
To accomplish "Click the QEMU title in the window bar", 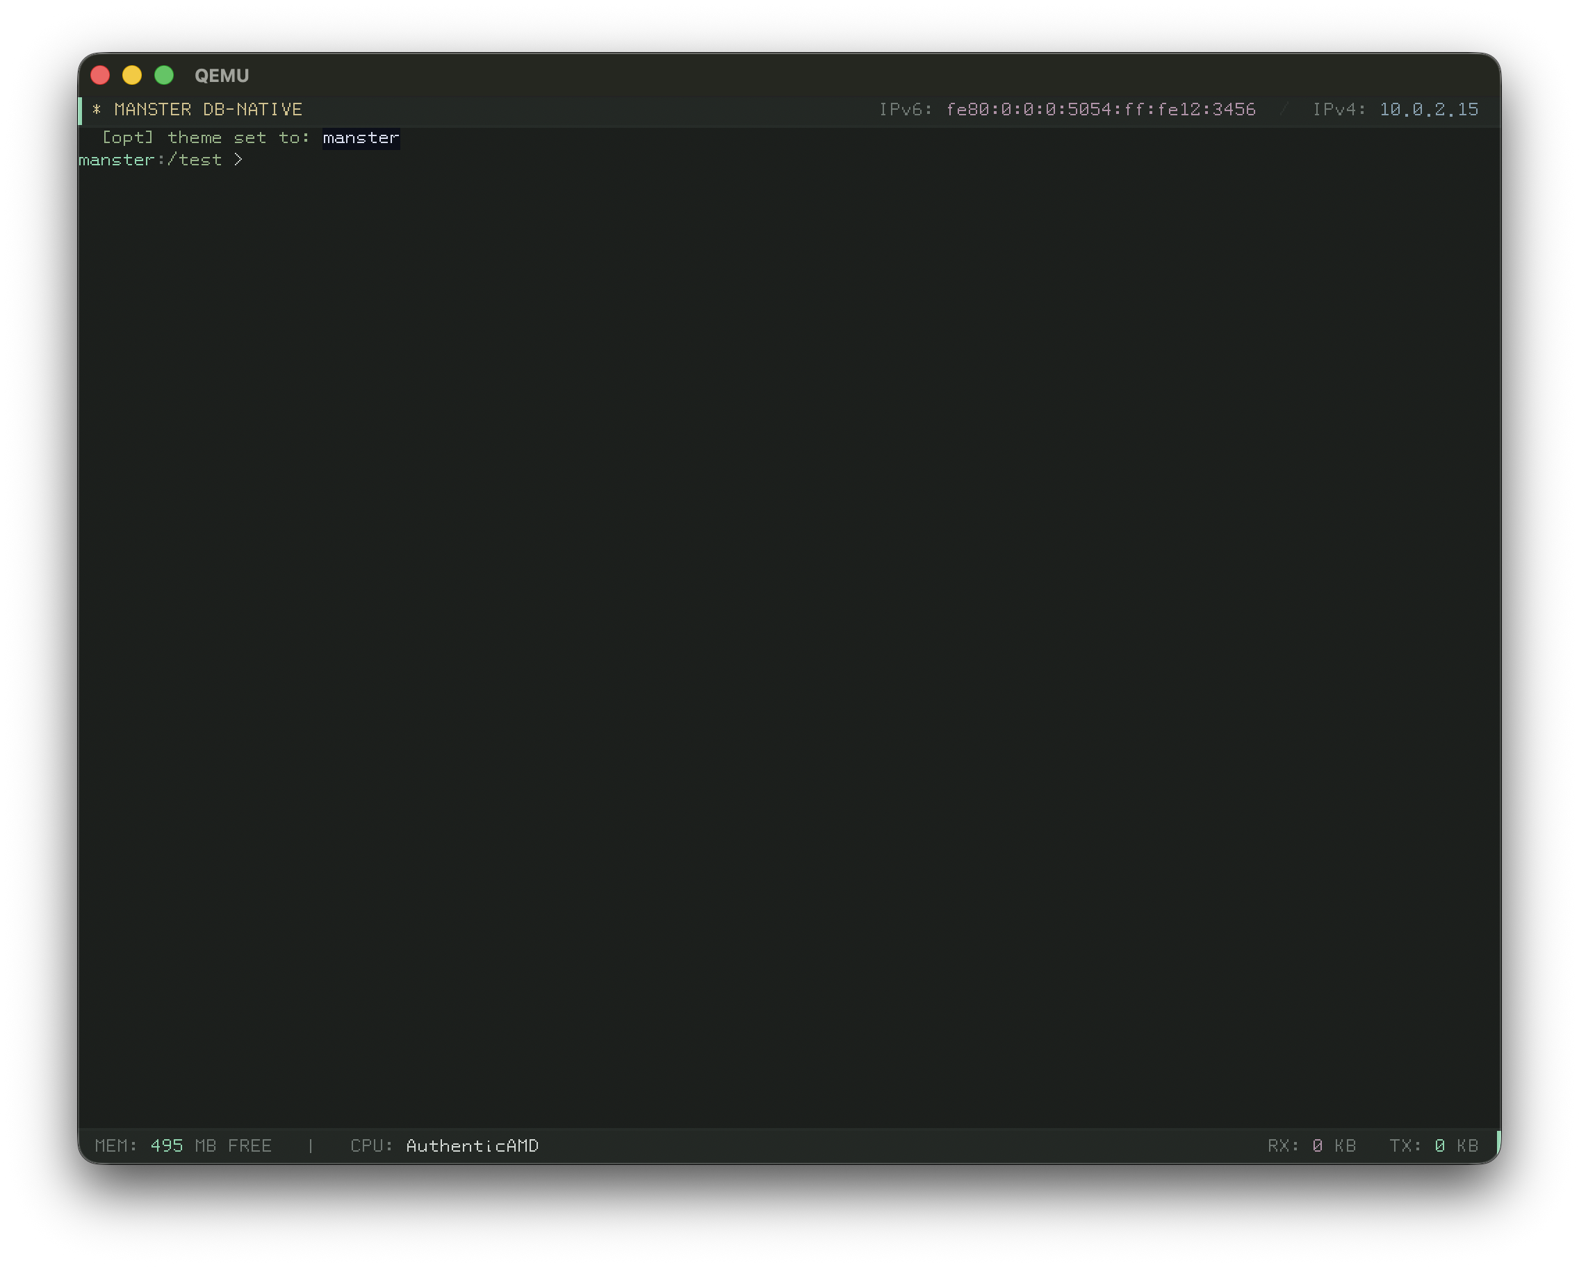I will pos(221,76).
